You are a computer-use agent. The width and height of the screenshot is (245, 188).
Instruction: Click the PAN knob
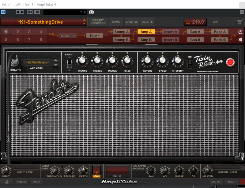click(151, 171)
